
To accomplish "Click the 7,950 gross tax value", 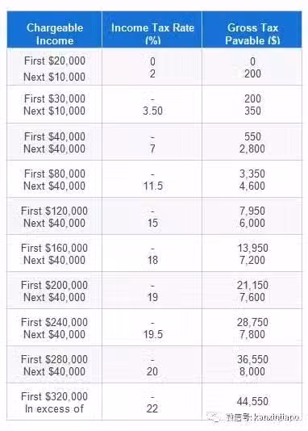I will click(x=252, y=211).
